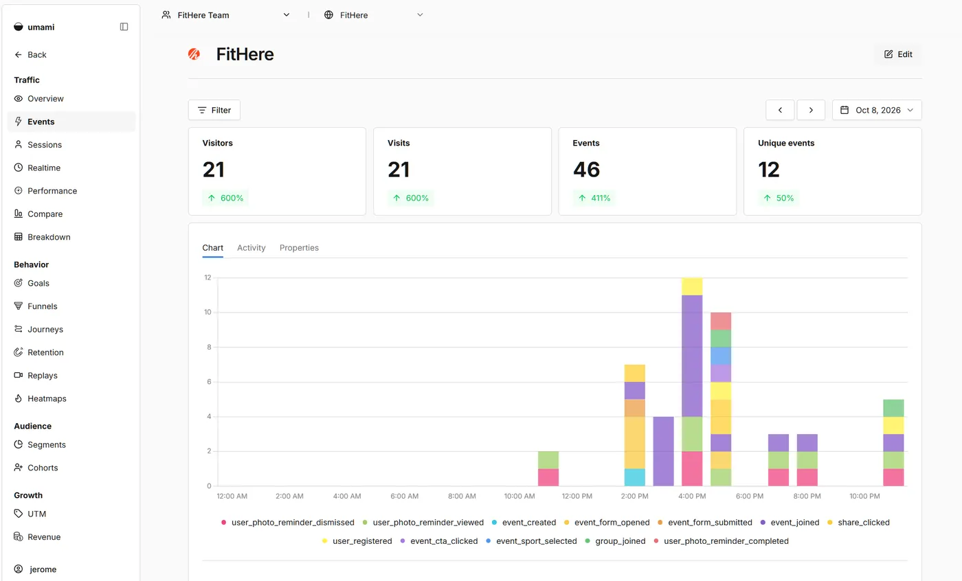The image size is (962, 581).
Task: Click the Sessions person icon
Action: click(x=19, y=144)
